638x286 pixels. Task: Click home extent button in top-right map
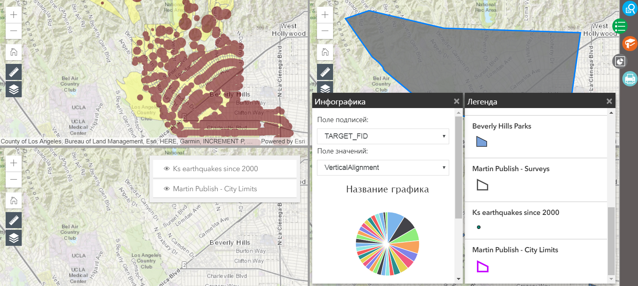click(325, 52)
